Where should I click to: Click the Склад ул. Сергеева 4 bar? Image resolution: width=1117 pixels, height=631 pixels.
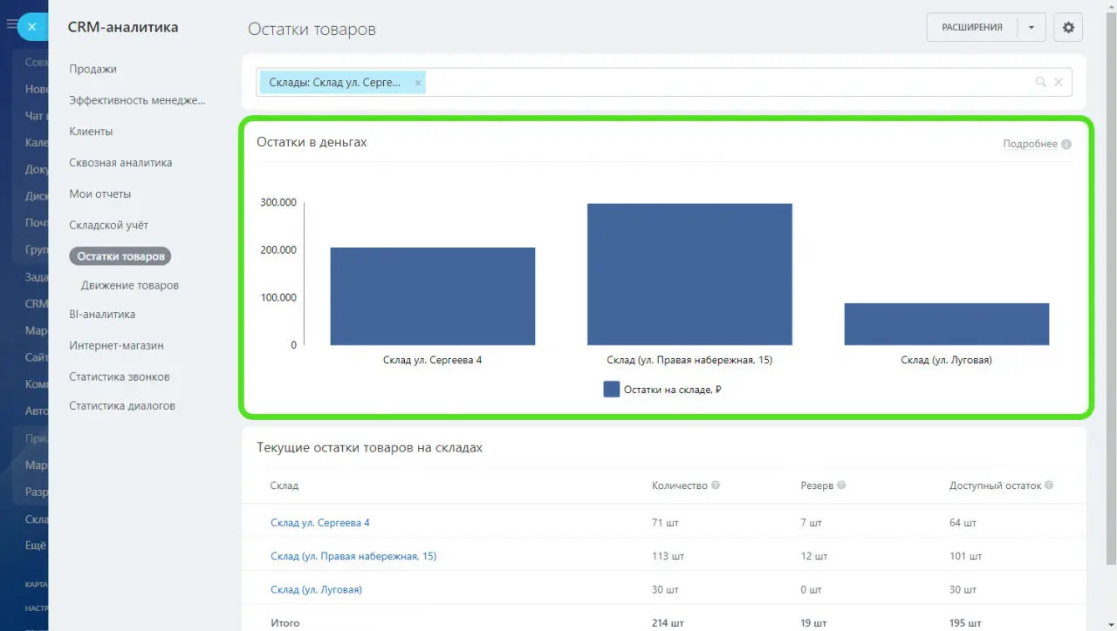click(432, 296)
